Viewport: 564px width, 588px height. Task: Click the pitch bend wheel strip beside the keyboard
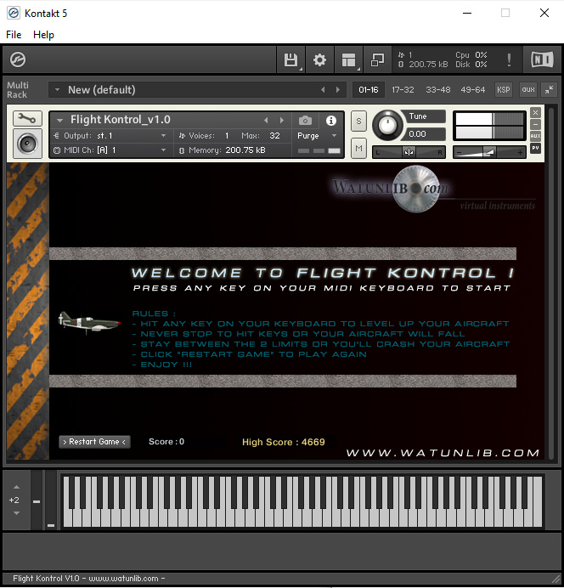37,500
